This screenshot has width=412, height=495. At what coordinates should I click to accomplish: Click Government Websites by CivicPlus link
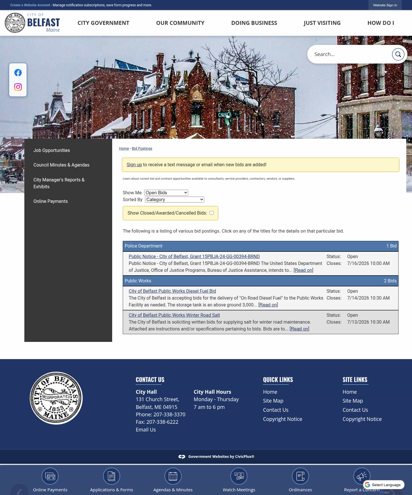[221, 457]
